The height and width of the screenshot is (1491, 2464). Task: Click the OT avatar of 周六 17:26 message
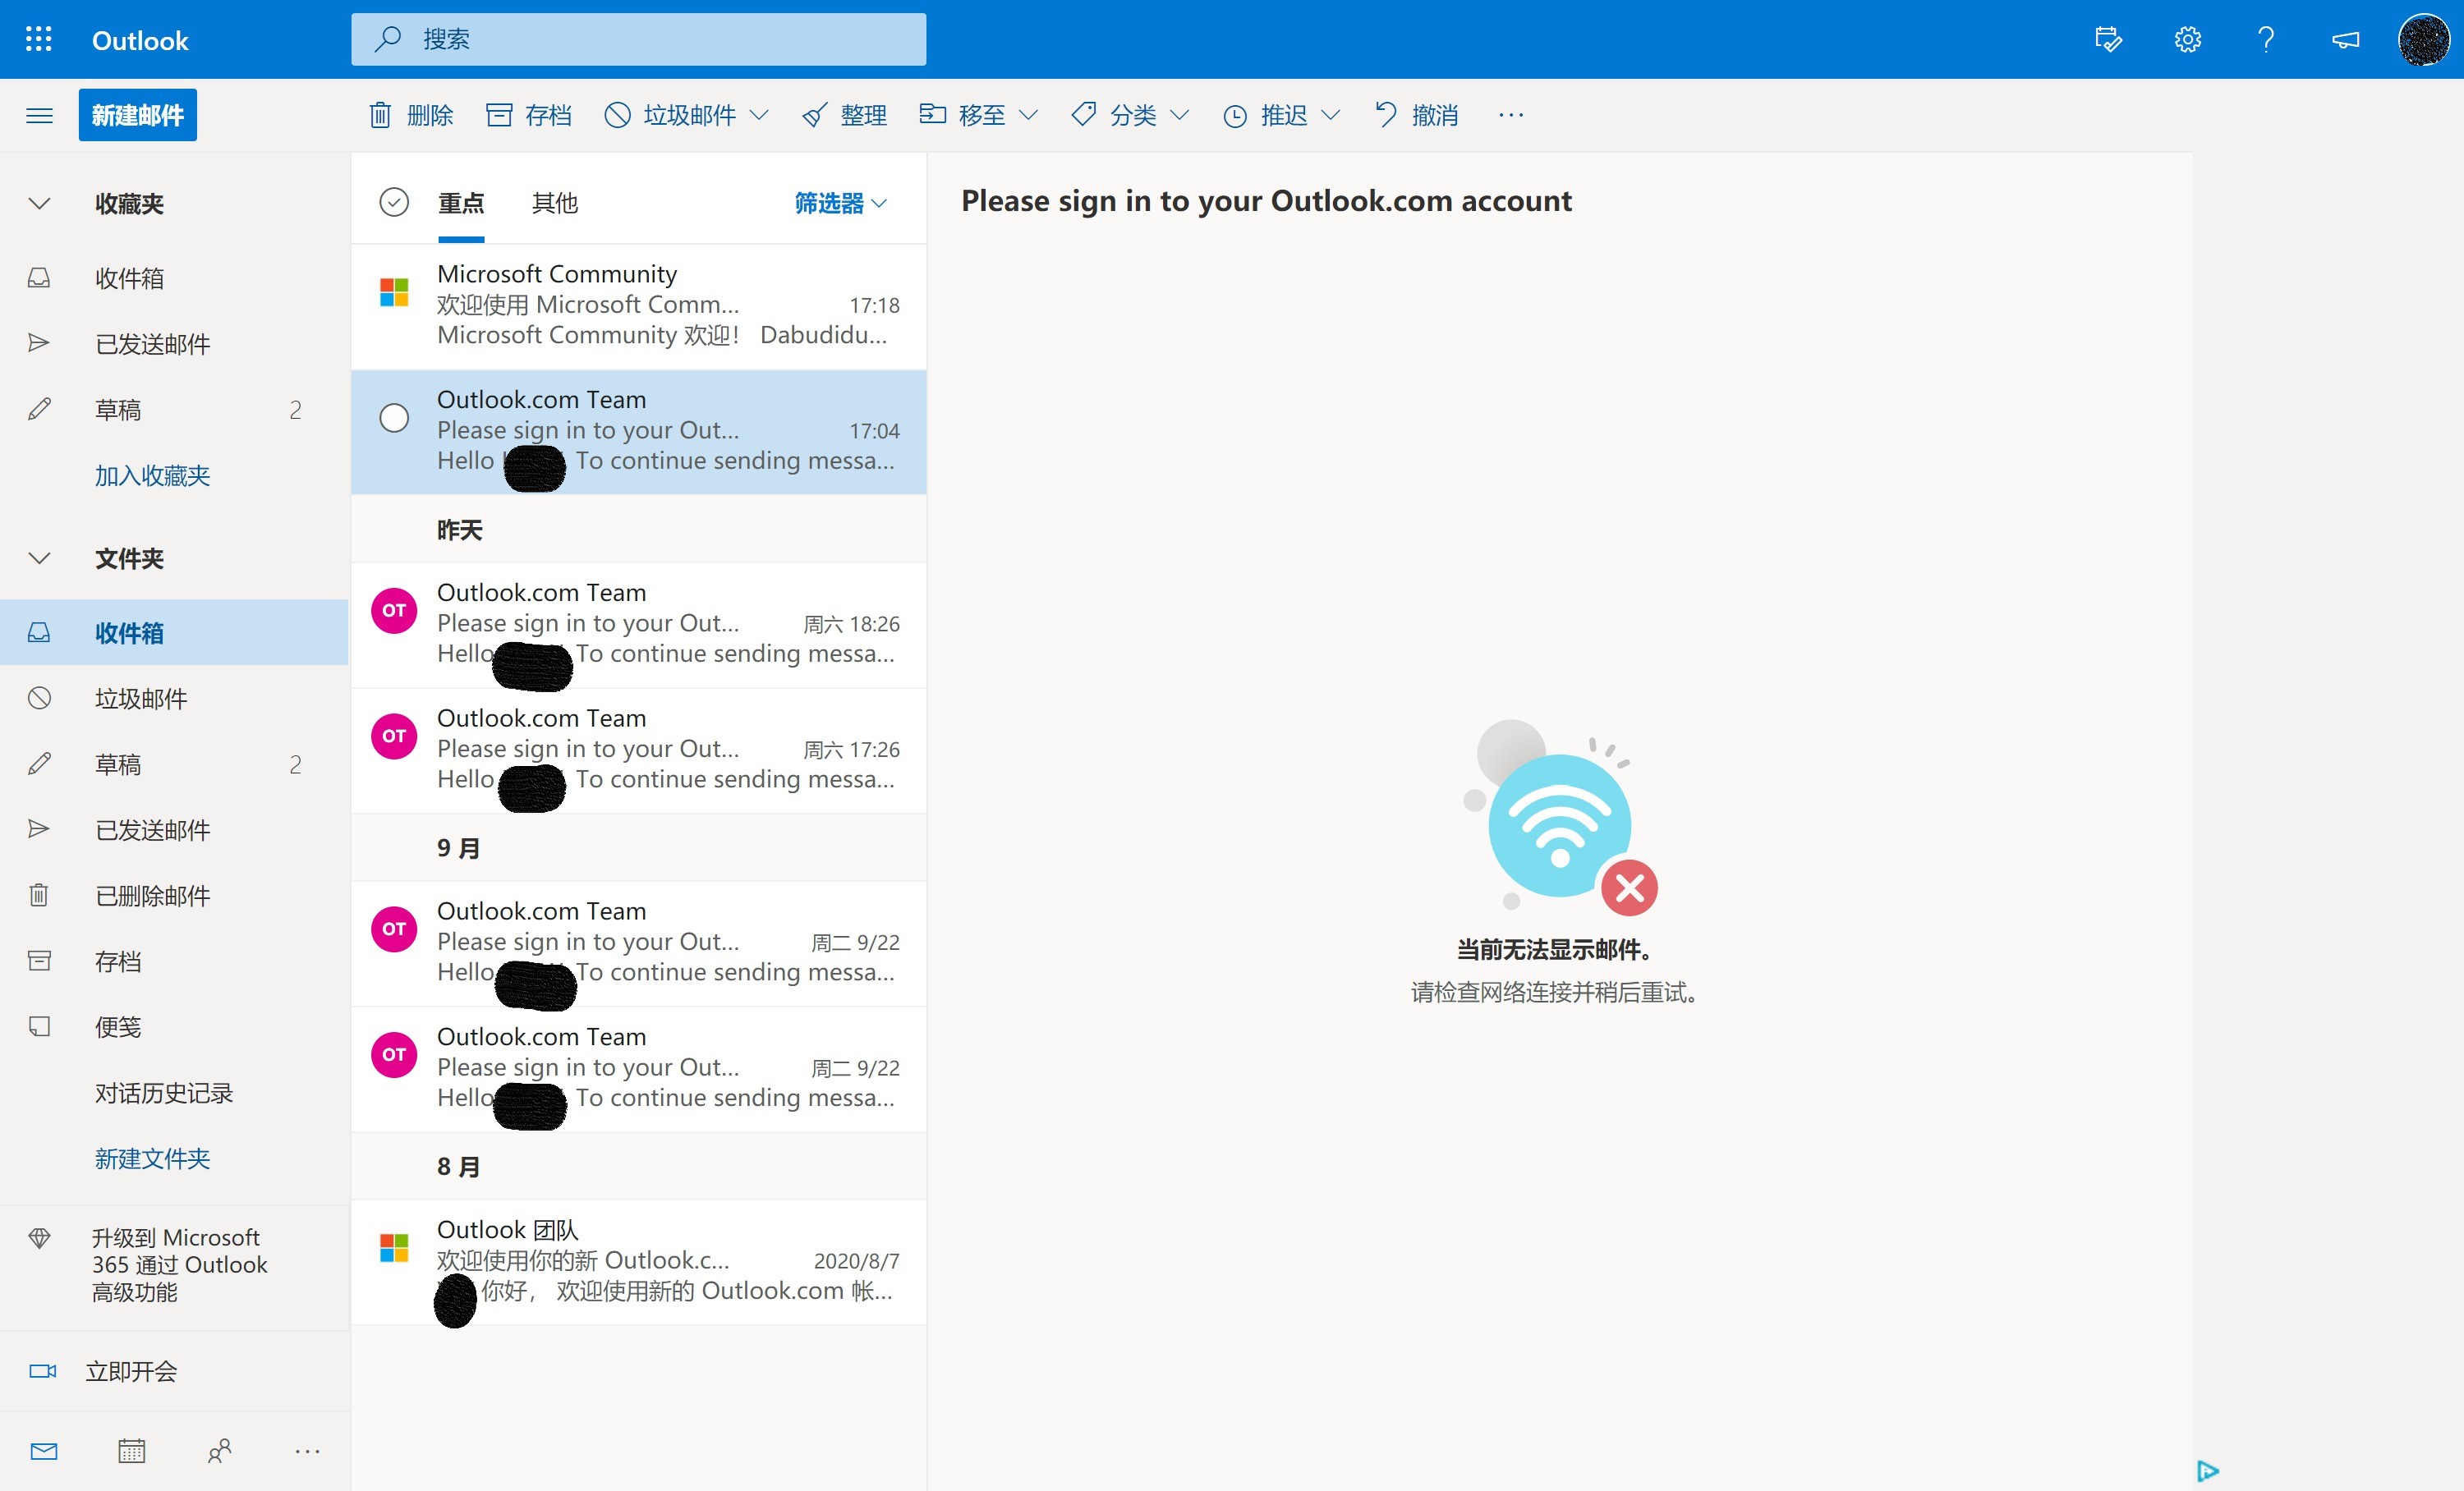coord(394,736)
